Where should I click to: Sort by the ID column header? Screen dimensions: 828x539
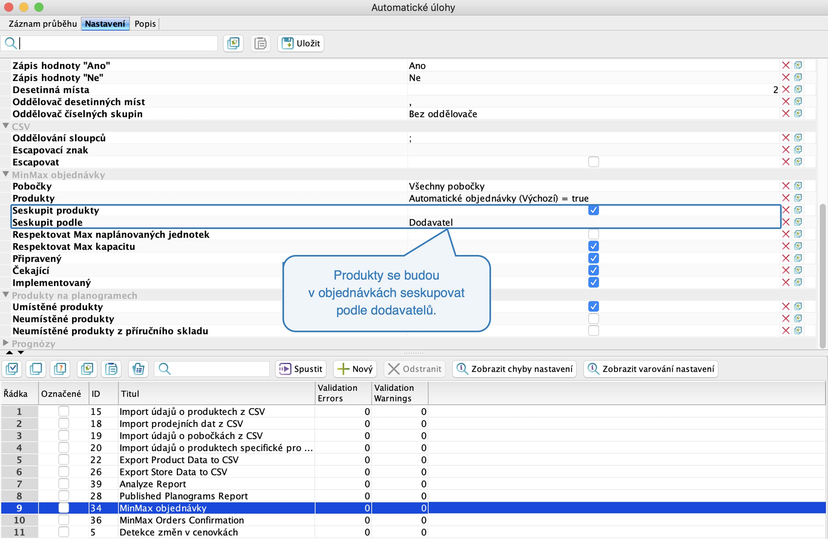(x=103, y=394)
